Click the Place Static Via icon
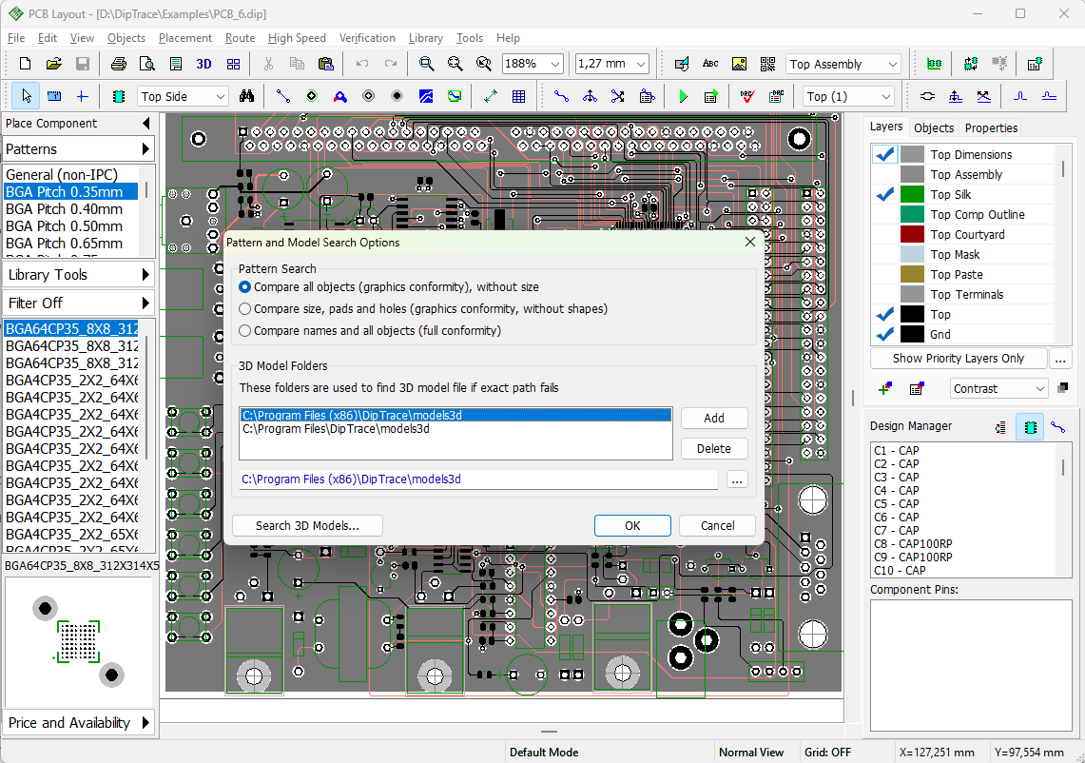Image resolution: width=1085 pixels, height=763 pixels. coord(369,96)
